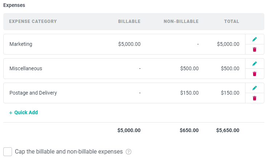268x159 pixels.
Task: Edit the Marketing expense with pencil icon
Action: pyautogui.click(x=255, y=39)
